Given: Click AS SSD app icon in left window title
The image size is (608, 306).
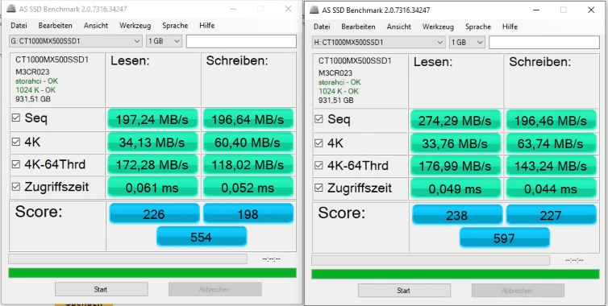Looking at the screenshot, I should (11, 9).
